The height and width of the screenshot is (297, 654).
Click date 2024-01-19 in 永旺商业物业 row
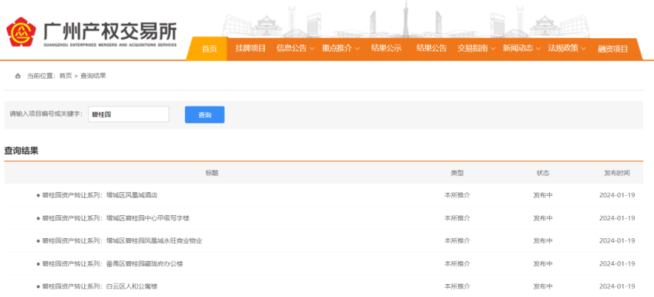click(617, 241)
